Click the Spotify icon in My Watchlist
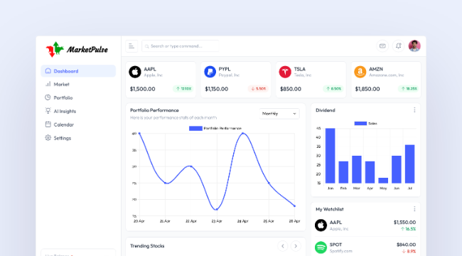The width and height of the screenshot is (462, 256). pyautogui.click(x=321, y=247)
